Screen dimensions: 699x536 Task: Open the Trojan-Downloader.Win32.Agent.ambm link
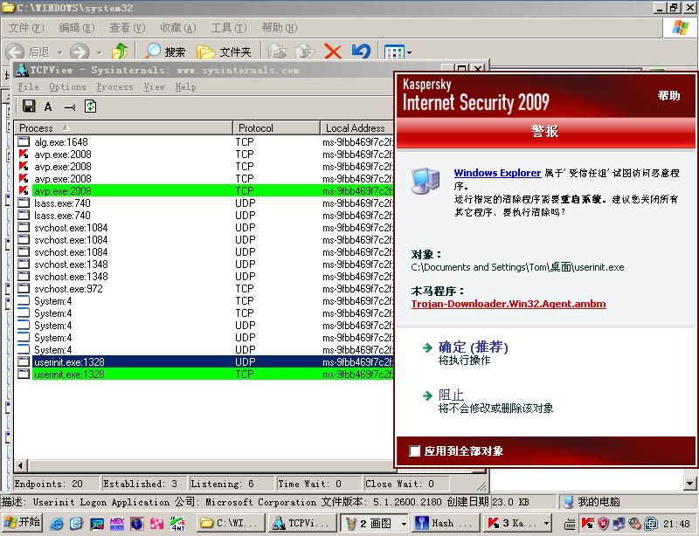(509, 304)
